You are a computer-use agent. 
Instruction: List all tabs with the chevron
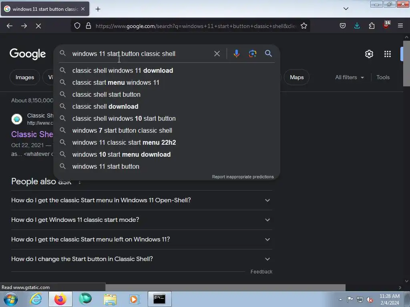[x=346, y=9]
